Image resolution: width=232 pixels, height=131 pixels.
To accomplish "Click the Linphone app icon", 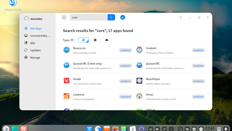I will click(x=66, y=96).
